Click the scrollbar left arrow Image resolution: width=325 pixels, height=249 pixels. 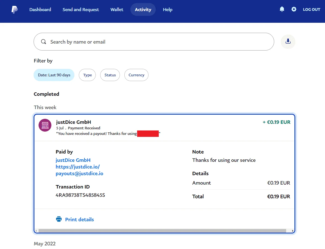(36, 231)
